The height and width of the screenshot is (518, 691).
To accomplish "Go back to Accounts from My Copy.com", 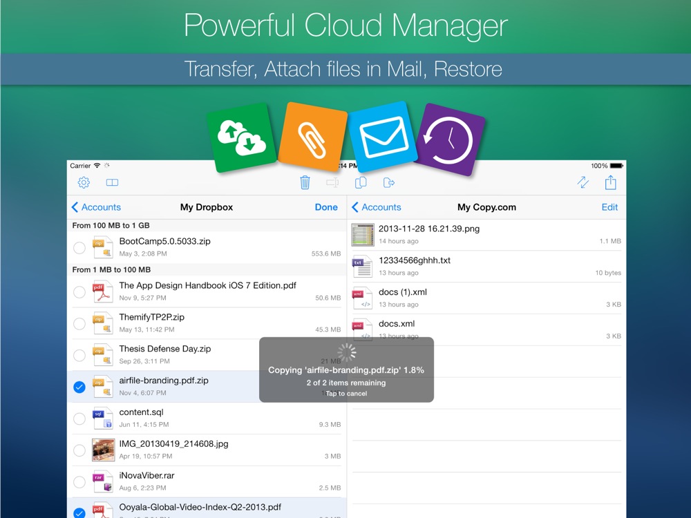I will pos(377,207).
